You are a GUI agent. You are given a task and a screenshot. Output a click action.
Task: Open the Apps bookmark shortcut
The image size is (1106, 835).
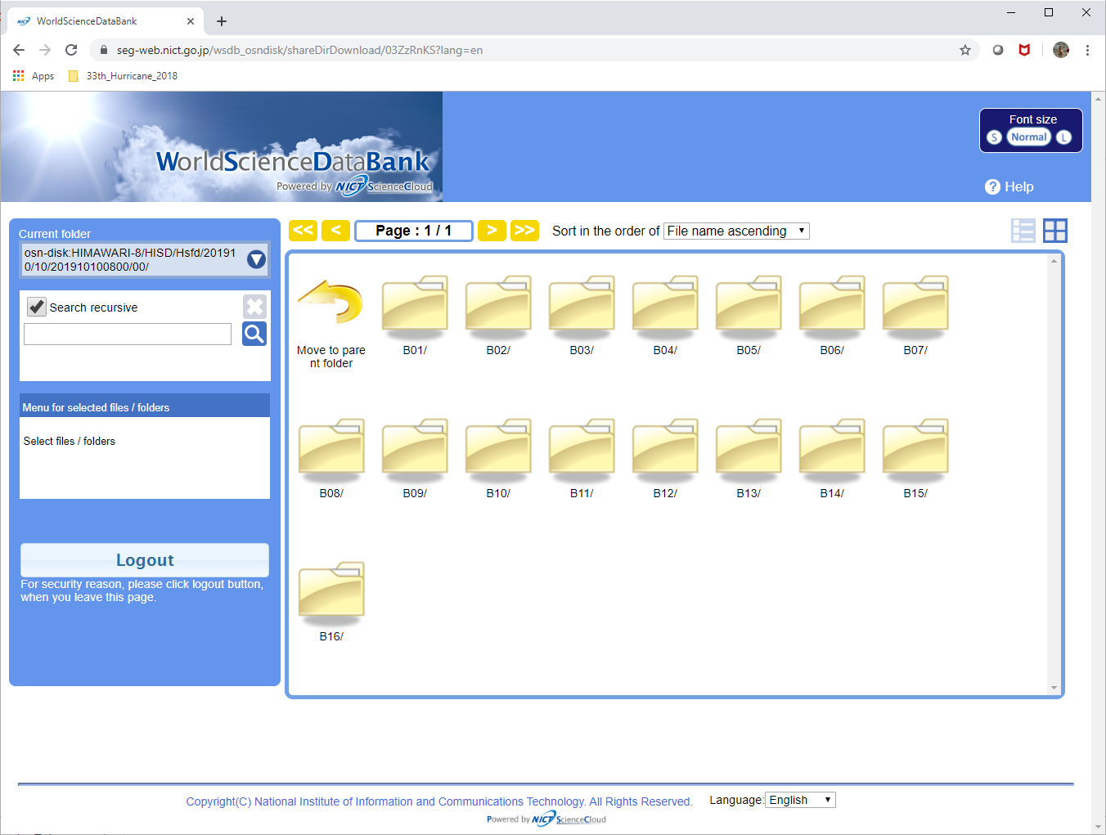pos(34,76)
